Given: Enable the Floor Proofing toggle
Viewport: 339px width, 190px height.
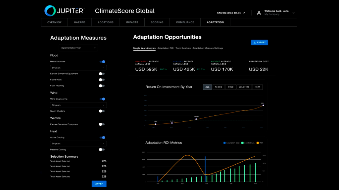Looking at the screenshot, I should point(102,86).
